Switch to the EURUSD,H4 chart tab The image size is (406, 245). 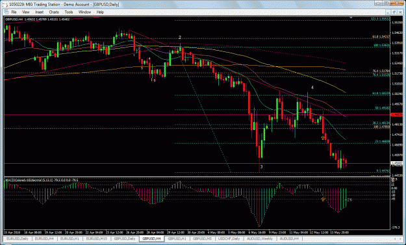tap(44, 239)
